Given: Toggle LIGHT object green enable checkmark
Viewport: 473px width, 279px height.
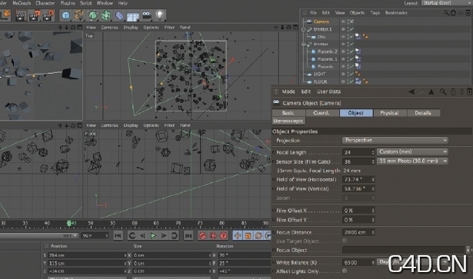Looking at the screenshot, I should pyautogui.click(x=351, y=74).
